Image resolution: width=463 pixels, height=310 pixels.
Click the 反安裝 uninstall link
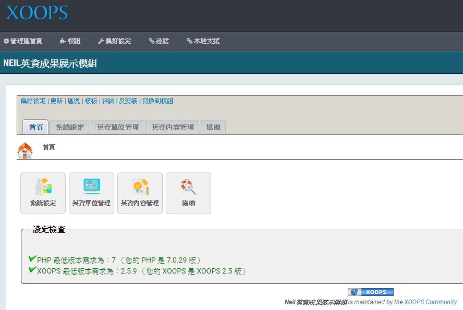[128, 101]
